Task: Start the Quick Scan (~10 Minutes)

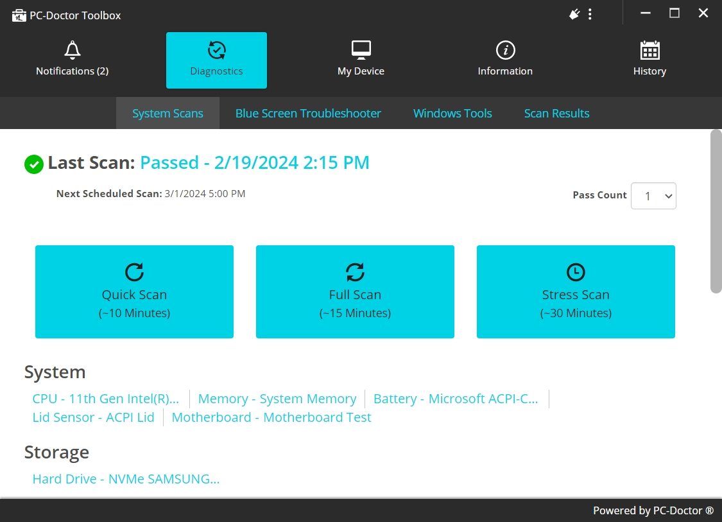Action: pos(135,291)
